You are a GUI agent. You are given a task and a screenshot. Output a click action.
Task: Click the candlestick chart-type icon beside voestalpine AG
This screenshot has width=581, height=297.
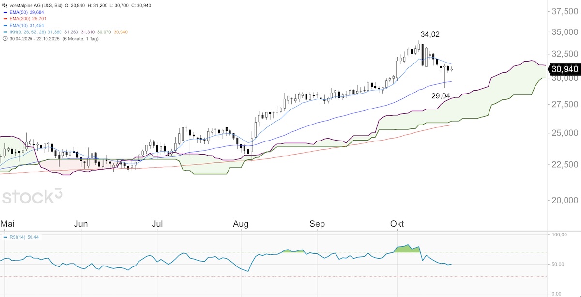tap(5, 4)
